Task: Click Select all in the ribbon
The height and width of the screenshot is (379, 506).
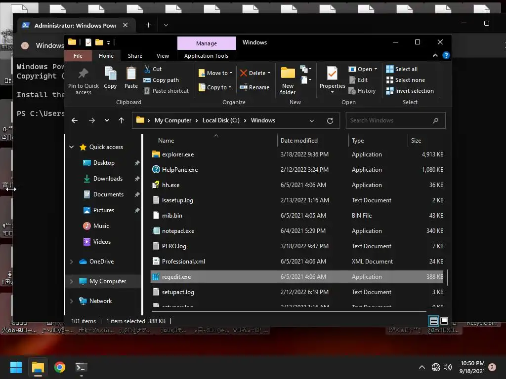Action: tap(402, 69)
